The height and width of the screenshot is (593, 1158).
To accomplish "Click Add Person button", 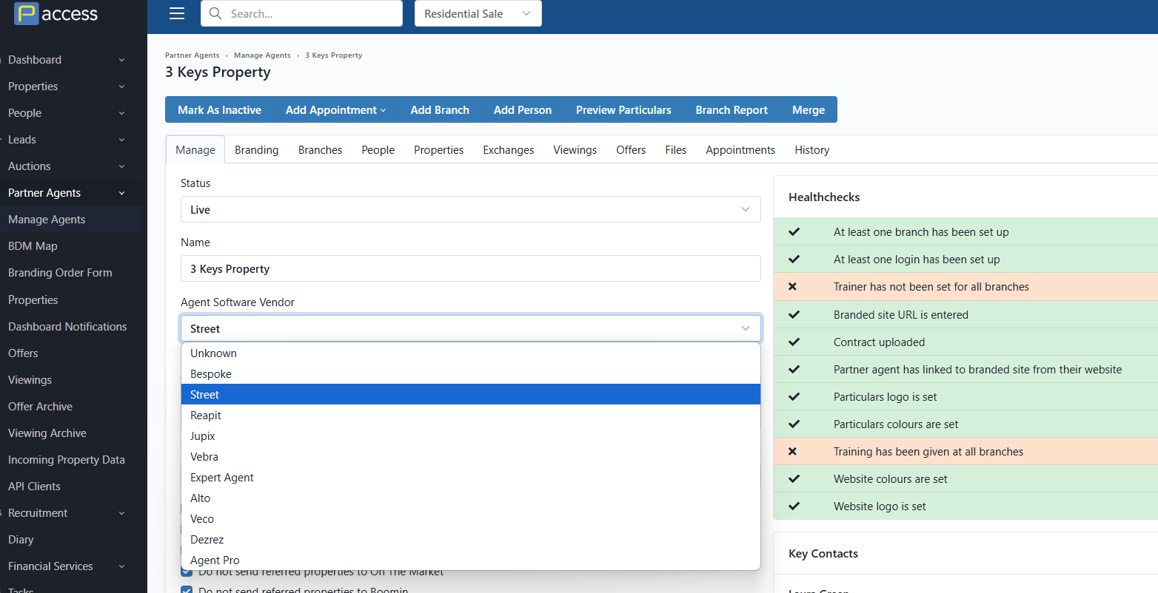I will click(x=523, y=109).
